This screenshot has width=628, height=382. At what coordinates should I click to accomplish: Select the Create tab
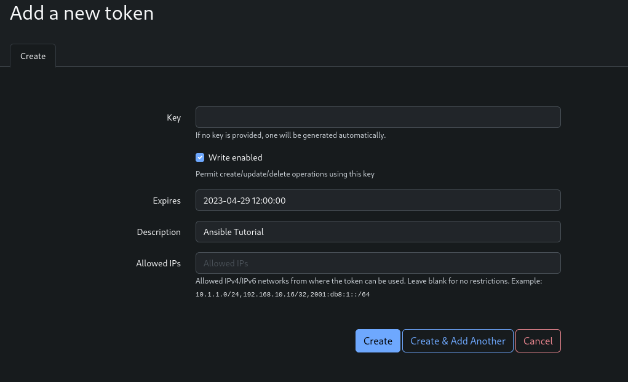[x=33, y=56]
